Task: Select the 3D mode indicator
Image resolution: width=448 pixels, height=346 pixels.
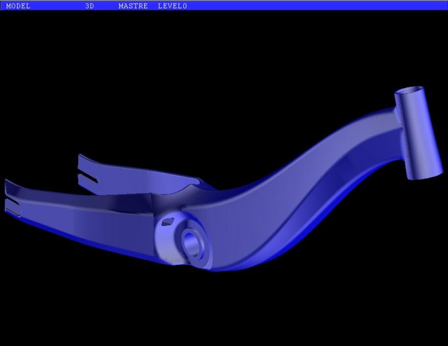Action: 90,6
